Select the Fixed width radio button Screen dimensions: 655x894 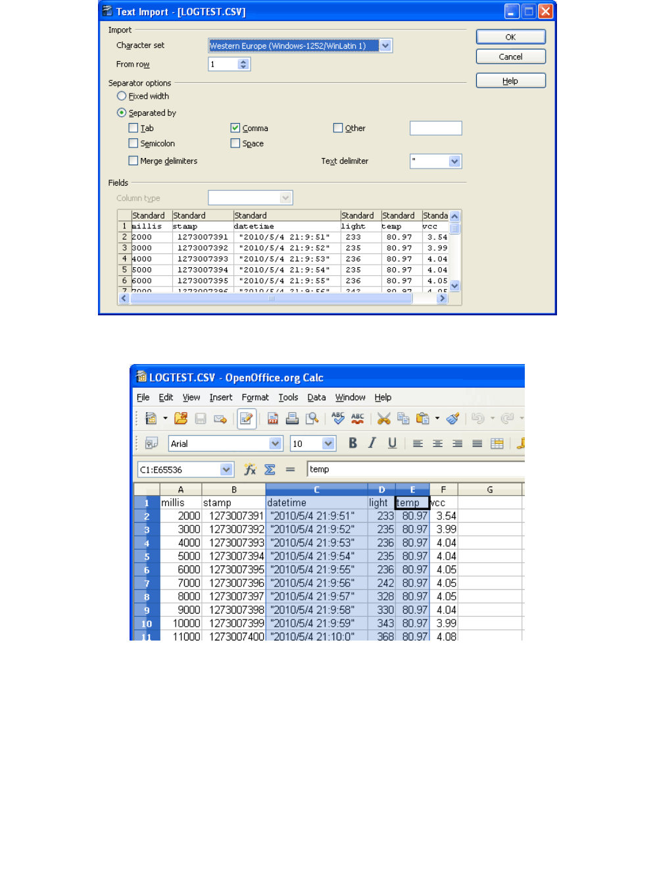(x=122, y=96)
